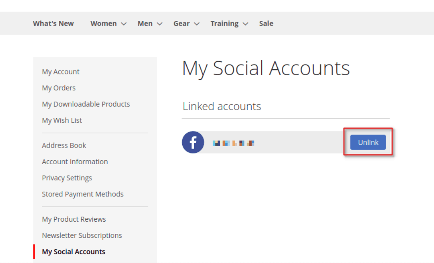This screenshot has height=263, width=434.
Task: Click the blurred linked account name
Action: [x=234, y=143]
